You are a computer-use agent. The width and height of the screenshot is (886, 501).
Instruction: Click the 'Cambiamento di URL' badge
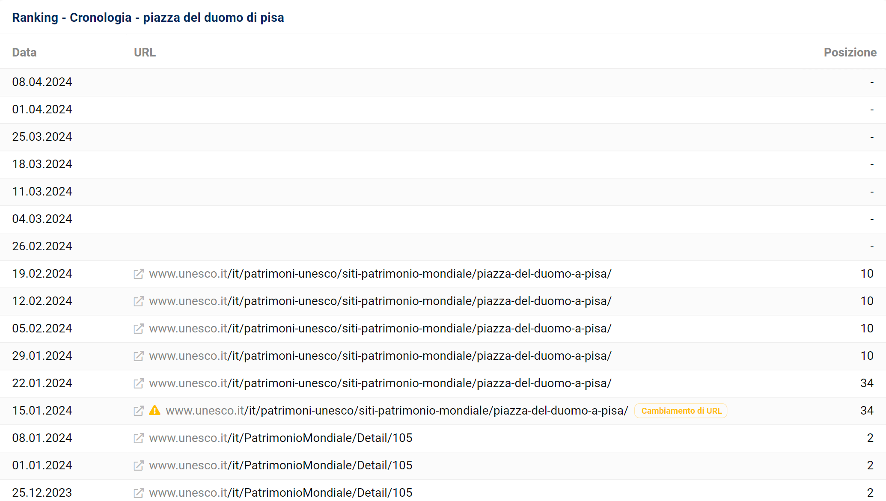point(681,411)
